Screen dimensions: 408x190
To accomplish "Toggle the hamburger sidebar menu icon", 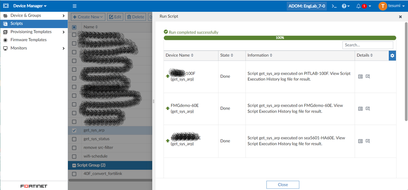I will tap(75, 6).
